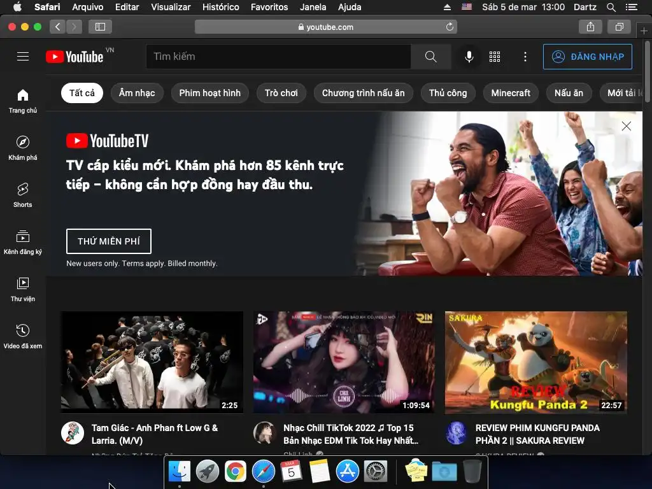Open Spotlight search in menu bar
652x489 pixels.
[611, 7]
